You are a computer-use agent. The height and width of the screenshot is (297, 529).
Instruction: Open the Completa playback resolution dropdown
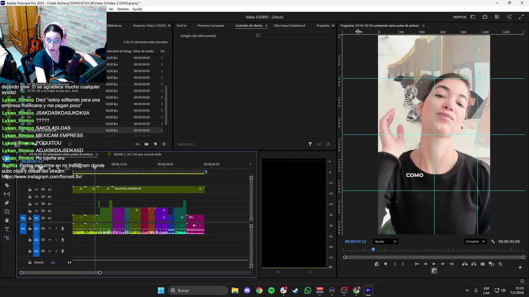pos(475,241)
